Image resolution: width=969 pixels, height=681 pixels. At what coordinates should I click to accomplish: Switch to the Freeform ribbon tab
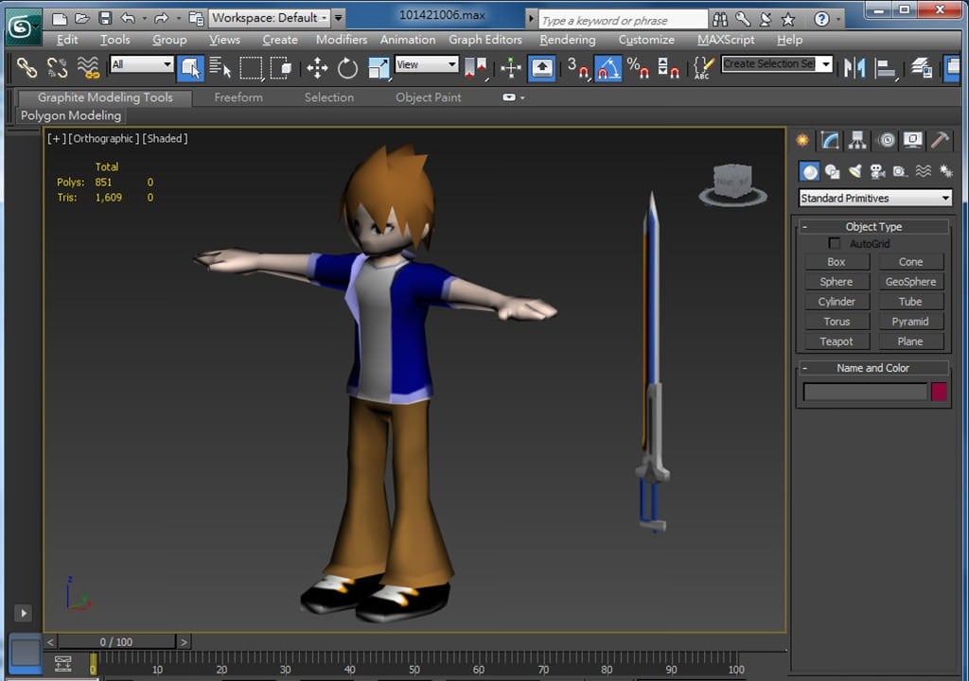[x=238, y=97]
